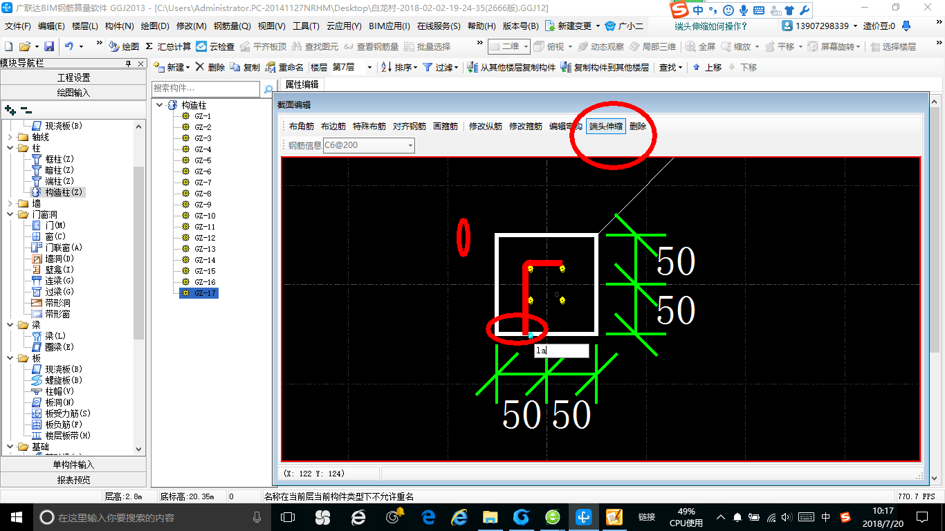Screen dimensions: 945x531
Task: Click 从其他楼层复制构件
Action: point(511,67)
